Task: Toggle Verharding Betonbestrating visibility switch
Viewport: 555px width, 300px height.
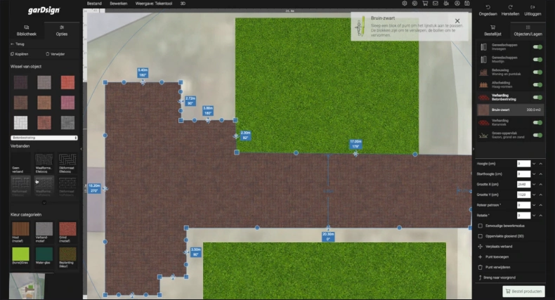Action: point(537,97)
